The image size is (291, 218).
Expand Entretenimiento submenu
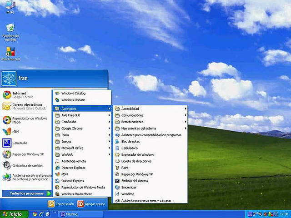click(151, 122)
